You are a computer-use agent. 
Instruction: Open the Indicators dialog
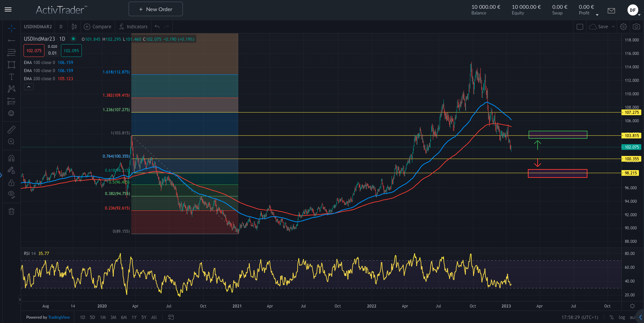pyautogui.click(x=133, y=27)
